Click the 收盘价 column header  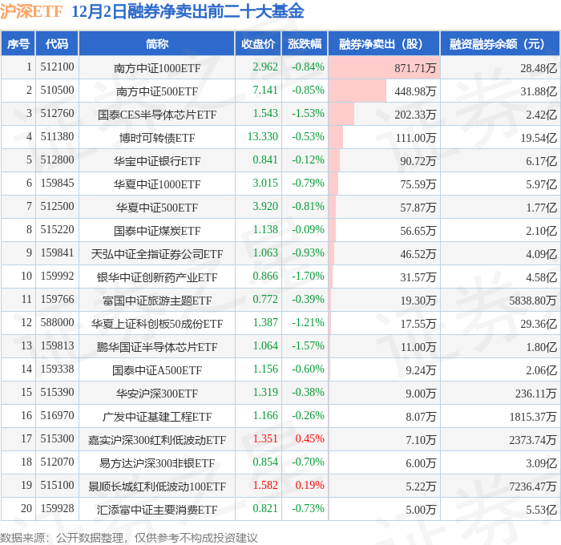(258, 44)
